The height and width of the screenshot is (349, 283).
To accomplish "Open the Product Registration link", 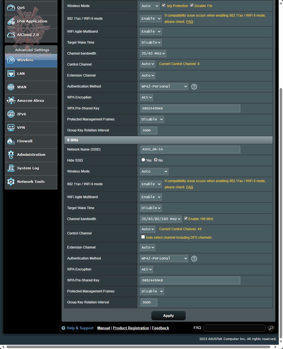I will (x=131, y=328).
